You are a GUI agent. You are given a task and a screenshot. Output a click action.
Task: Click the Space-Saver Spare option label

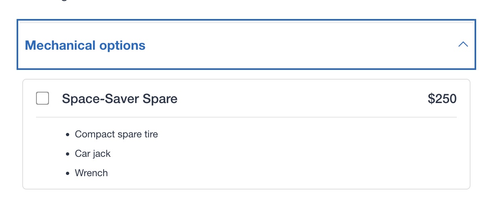pos(119,99)
